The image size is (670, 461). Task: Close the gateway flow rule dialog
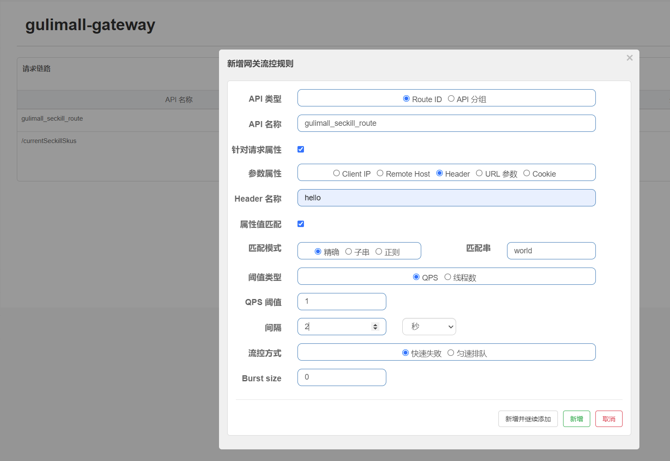[x=629, y=58]
